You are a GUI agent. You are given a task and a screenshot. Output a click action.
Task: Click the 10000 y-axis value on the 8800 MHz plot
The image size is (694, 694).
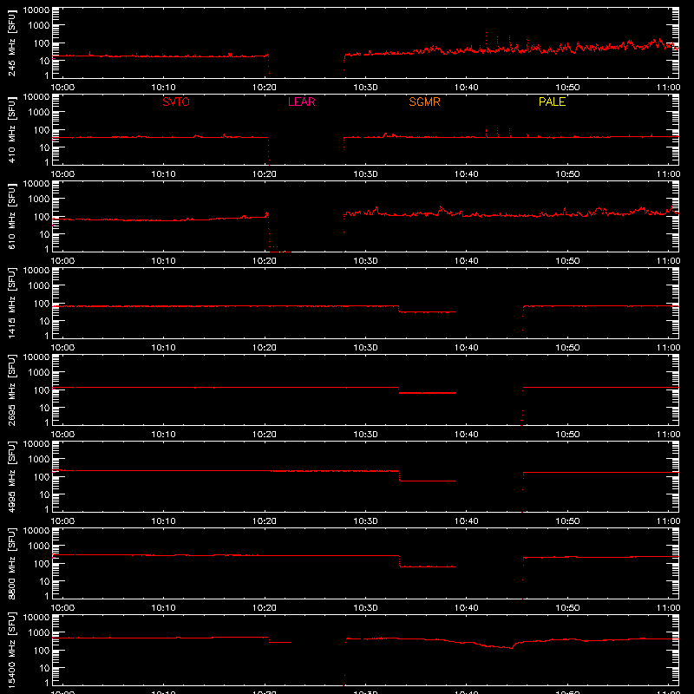[36, 531]
